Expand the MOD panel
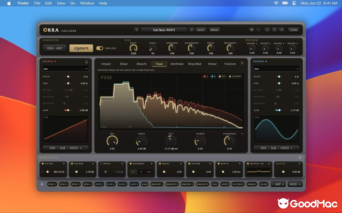Image resolution: width=342 pixels, height=213 pixels. [x=295, y=184]
